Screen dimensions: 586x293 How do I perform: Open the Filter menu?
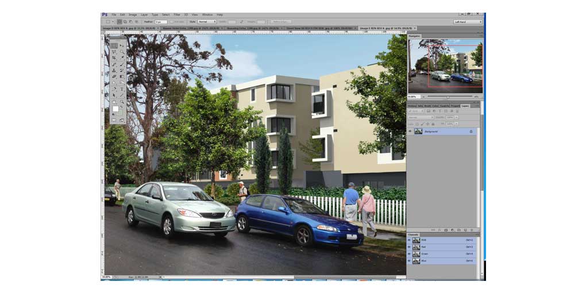click(x=177, y=14)
